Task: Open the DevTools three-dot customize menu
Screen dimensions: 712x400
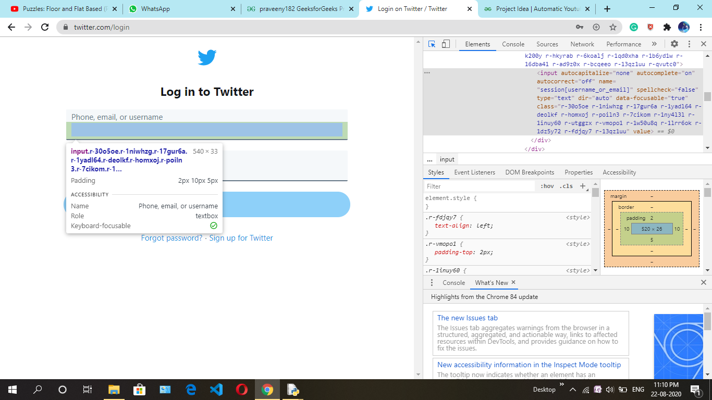Action: coord(689,44)
